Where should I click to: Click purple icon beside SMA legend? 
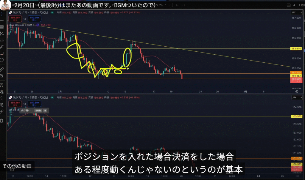pyautogui.click(x=38, y=25)
